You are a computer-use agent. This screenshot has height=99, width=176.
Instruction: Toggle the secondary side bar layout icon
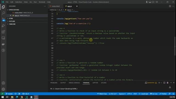[153, 2]
